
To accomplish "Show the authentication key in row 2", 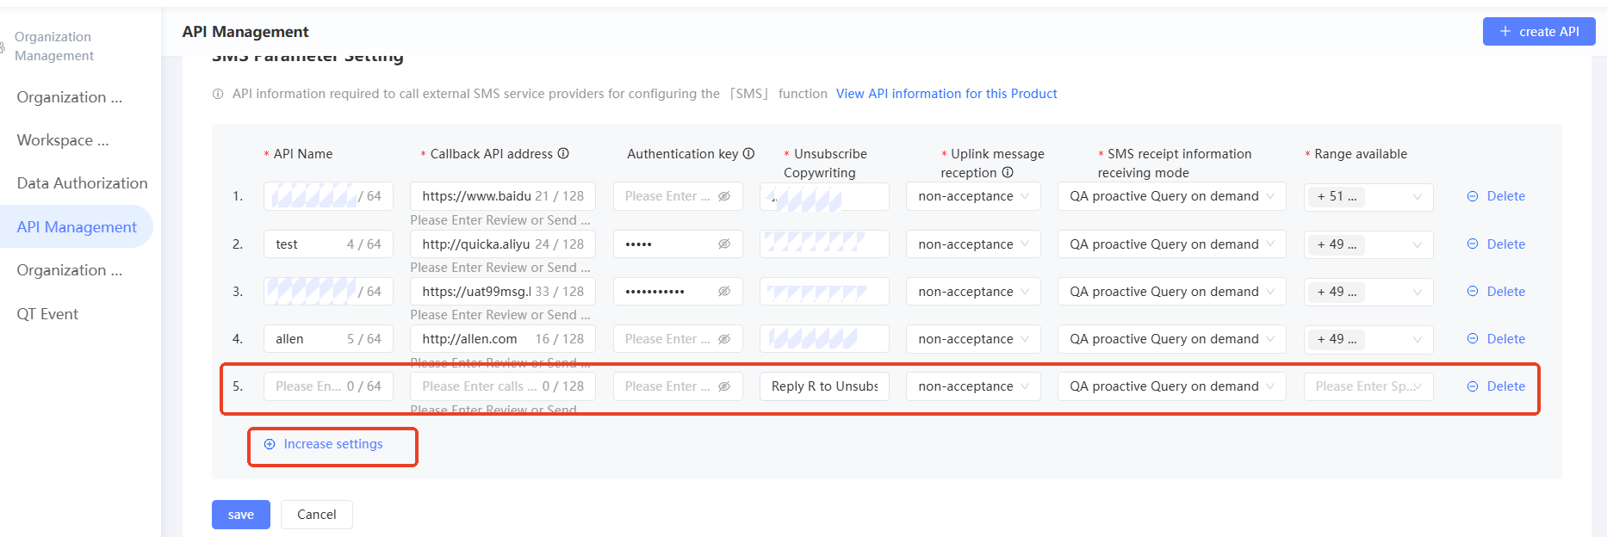I will tap(724, 244).
